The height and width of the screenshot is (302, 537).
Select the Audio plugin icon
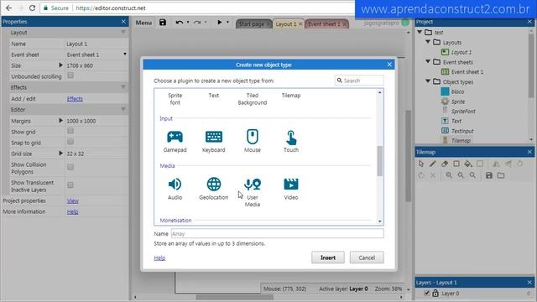(175, 185)
